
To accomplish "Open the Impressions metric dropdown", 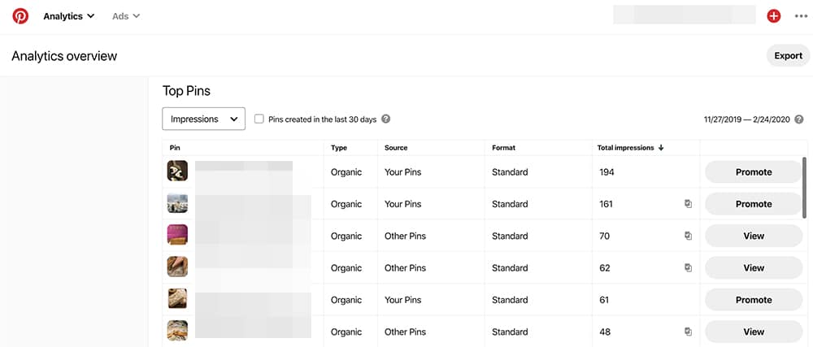I will tap(204, 119).
